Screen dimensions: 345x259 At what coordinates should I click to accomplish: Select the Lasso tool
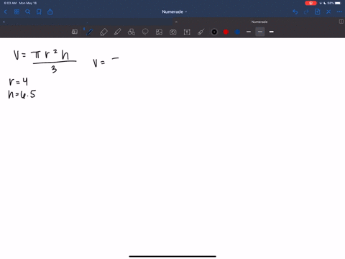[145, 32]
